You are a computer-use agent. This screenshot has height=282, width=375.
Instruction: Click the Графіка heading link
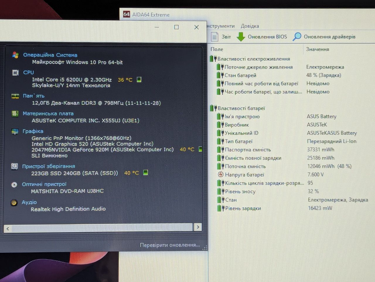pyautogui.click(x=33, y=131)
